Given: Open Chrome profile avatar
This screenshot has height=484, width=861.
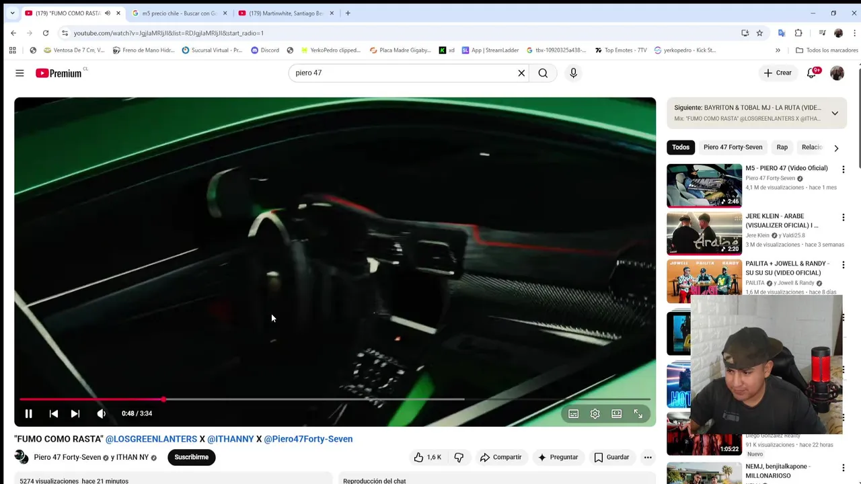Looking at the screenshot, I should [838, 33].
